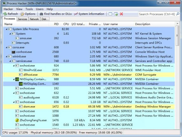Open the Hacker menu

(x=8, y=9)
